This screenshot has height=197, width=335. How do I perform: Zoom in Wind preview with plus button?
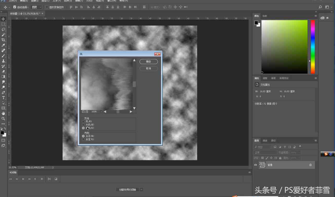(x=87, y=112)
